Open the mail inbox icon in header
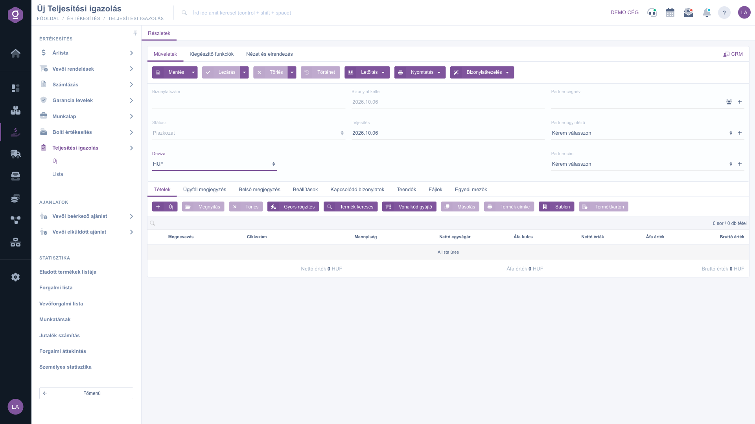The height and width of the screenshot is (424, 755). point(689,13)
